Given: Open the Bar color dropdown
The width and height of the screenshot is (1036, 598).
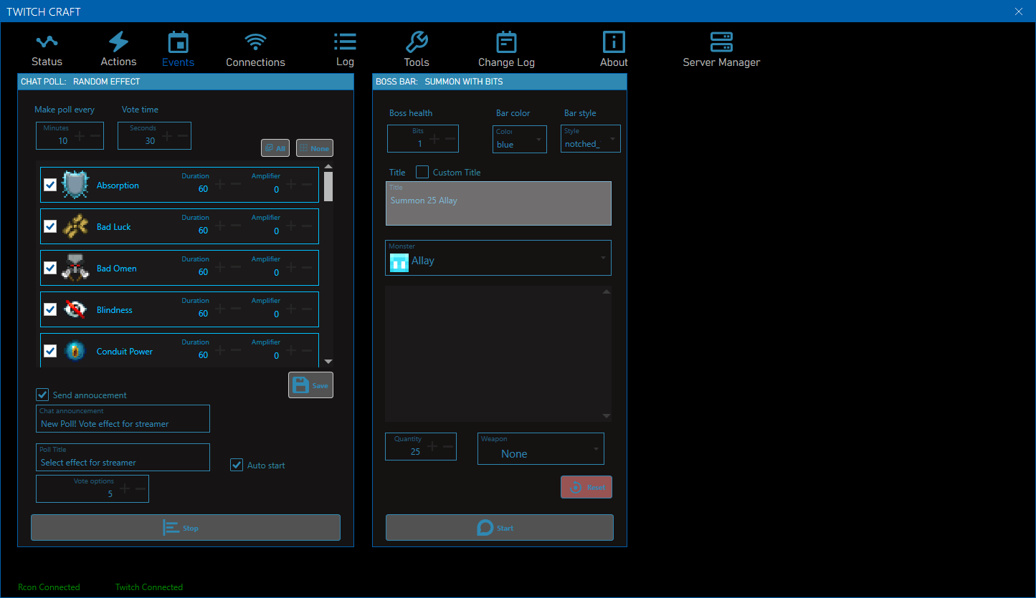Looking at the screenshot, I should click(520, 139).
